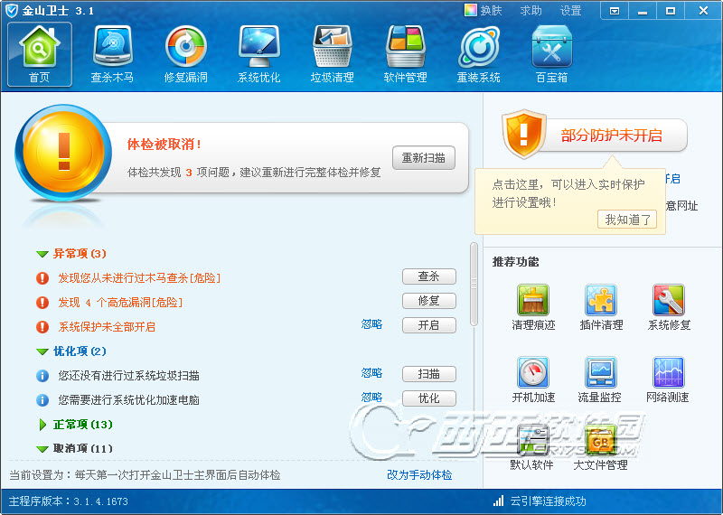Open the 清理痕迹 tool

pos(533,307)
